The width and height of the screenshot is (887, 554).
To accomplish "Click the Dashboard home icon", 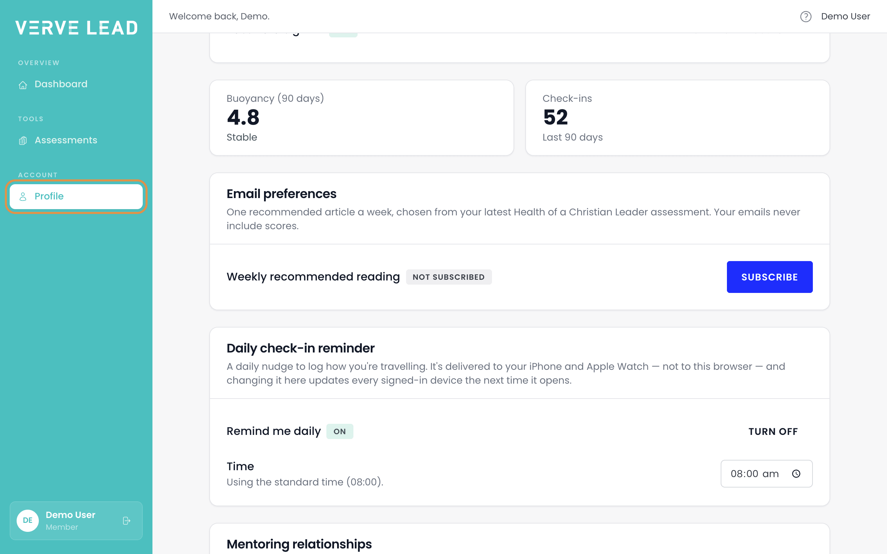I will coord(23,85).
